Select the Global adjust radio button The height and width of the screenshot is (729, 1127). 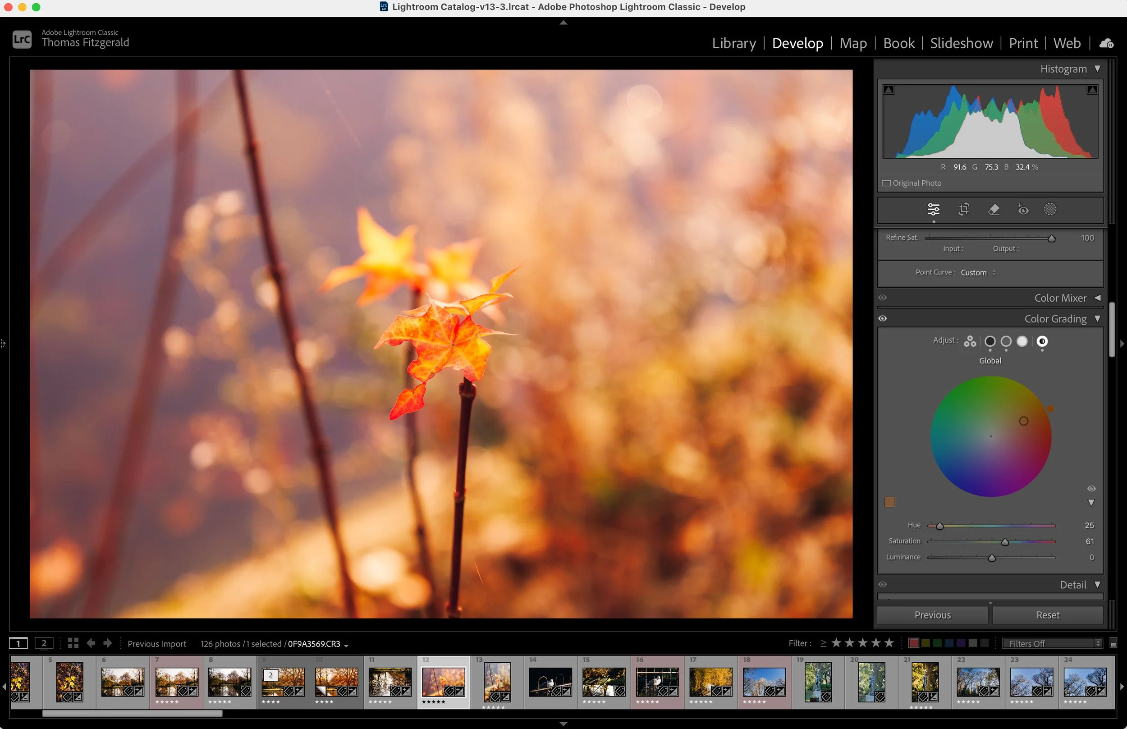(1042, 341)
